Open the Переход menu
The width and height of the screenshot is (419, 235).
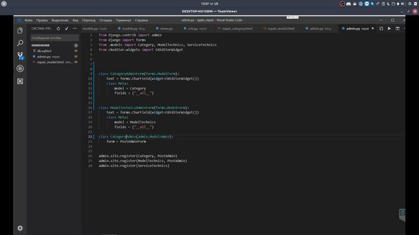(x=89, y=20)
